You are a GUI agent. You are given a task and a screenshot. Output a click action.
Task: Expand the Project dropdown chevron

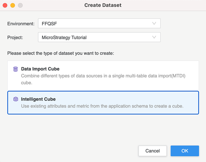coord(154,37)
